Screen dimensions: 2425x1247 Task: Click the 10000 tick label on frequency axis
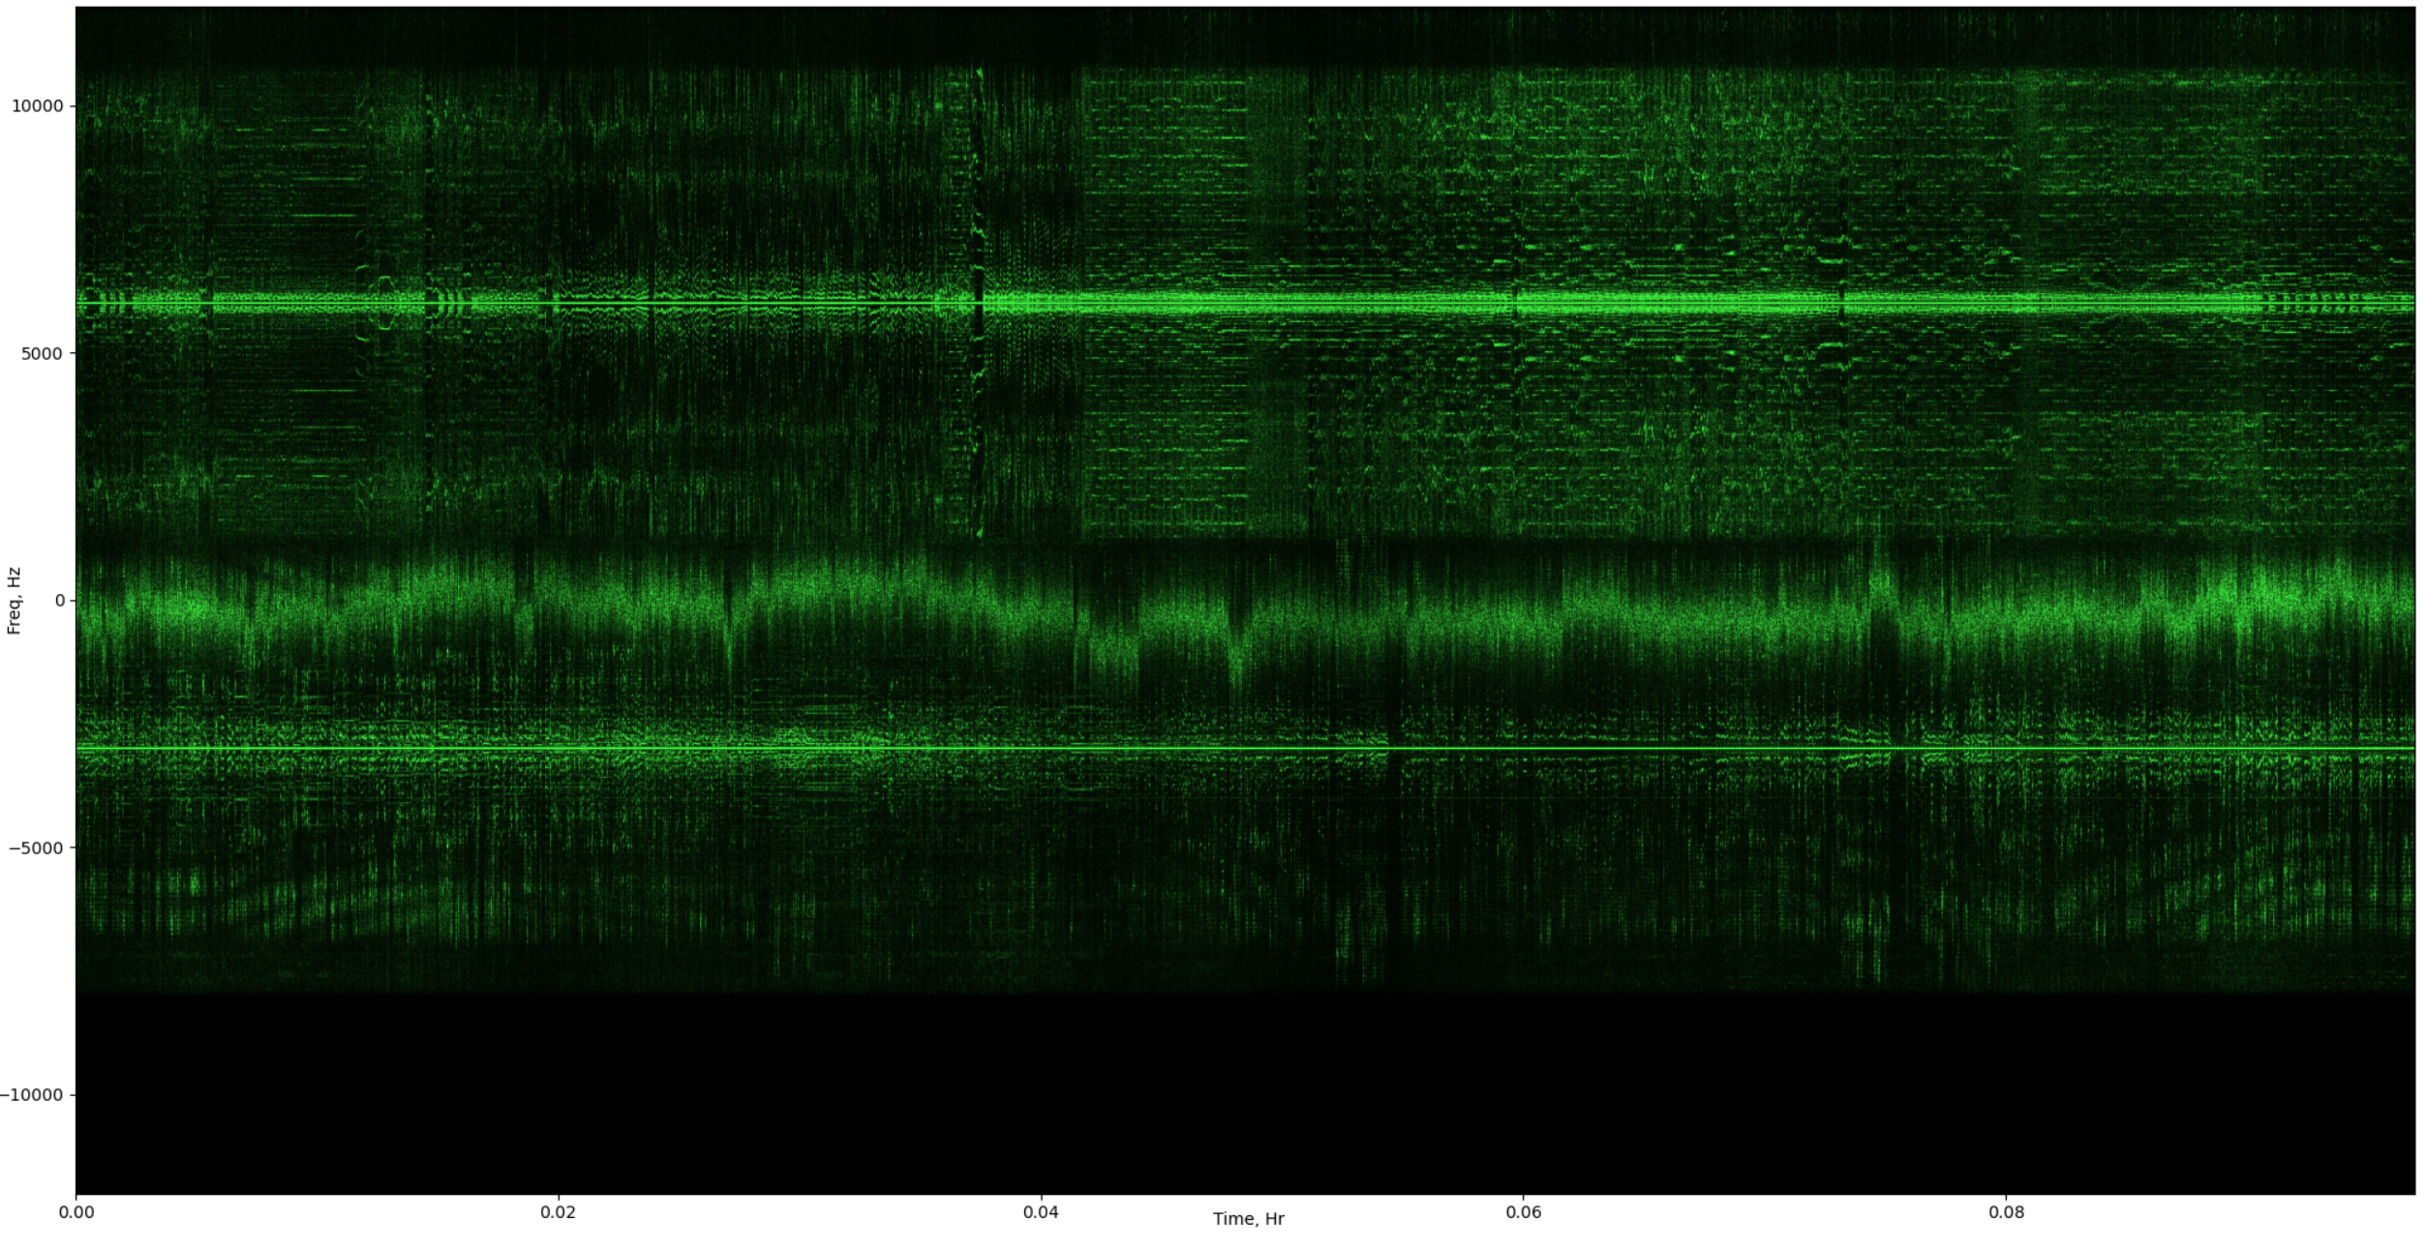[x=37, y=106]
